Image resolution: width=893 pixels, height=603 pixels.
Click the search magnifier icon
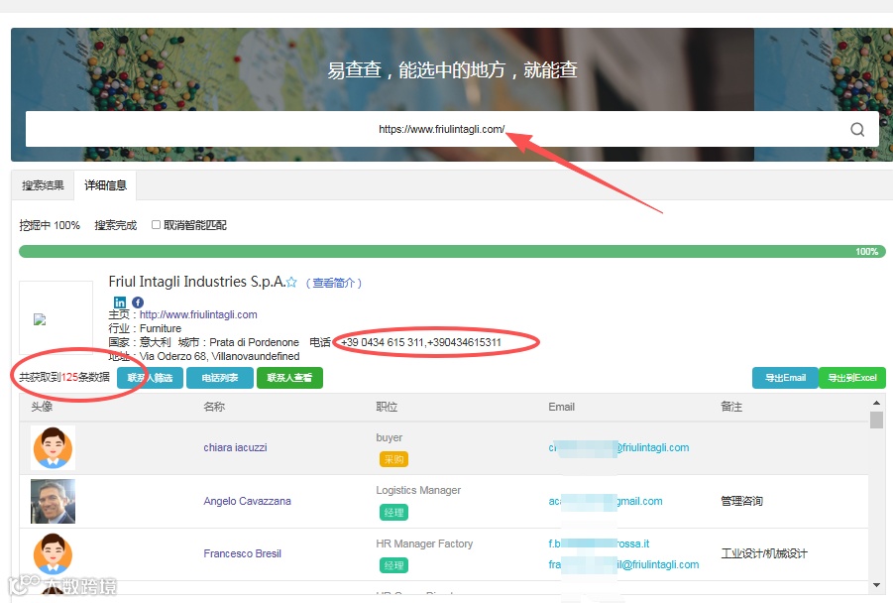(857, 129)
